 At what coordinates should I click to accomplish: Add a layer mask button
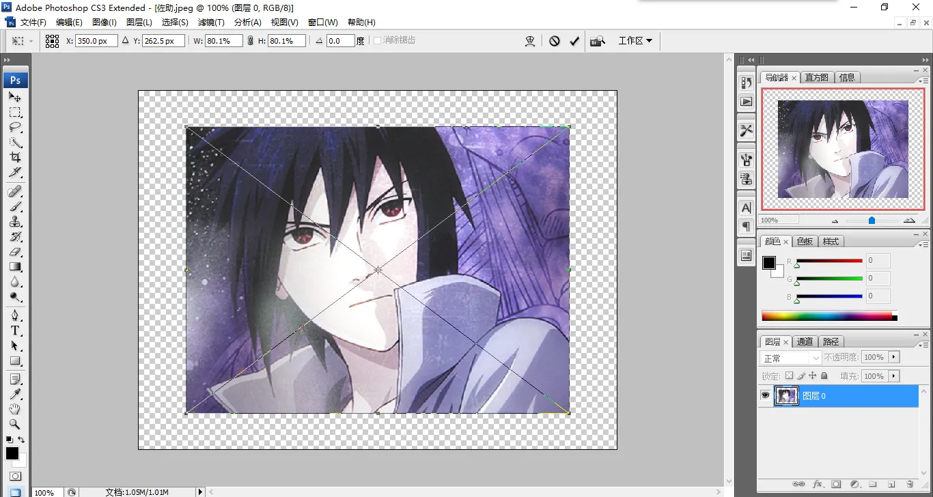pos(836,484)
